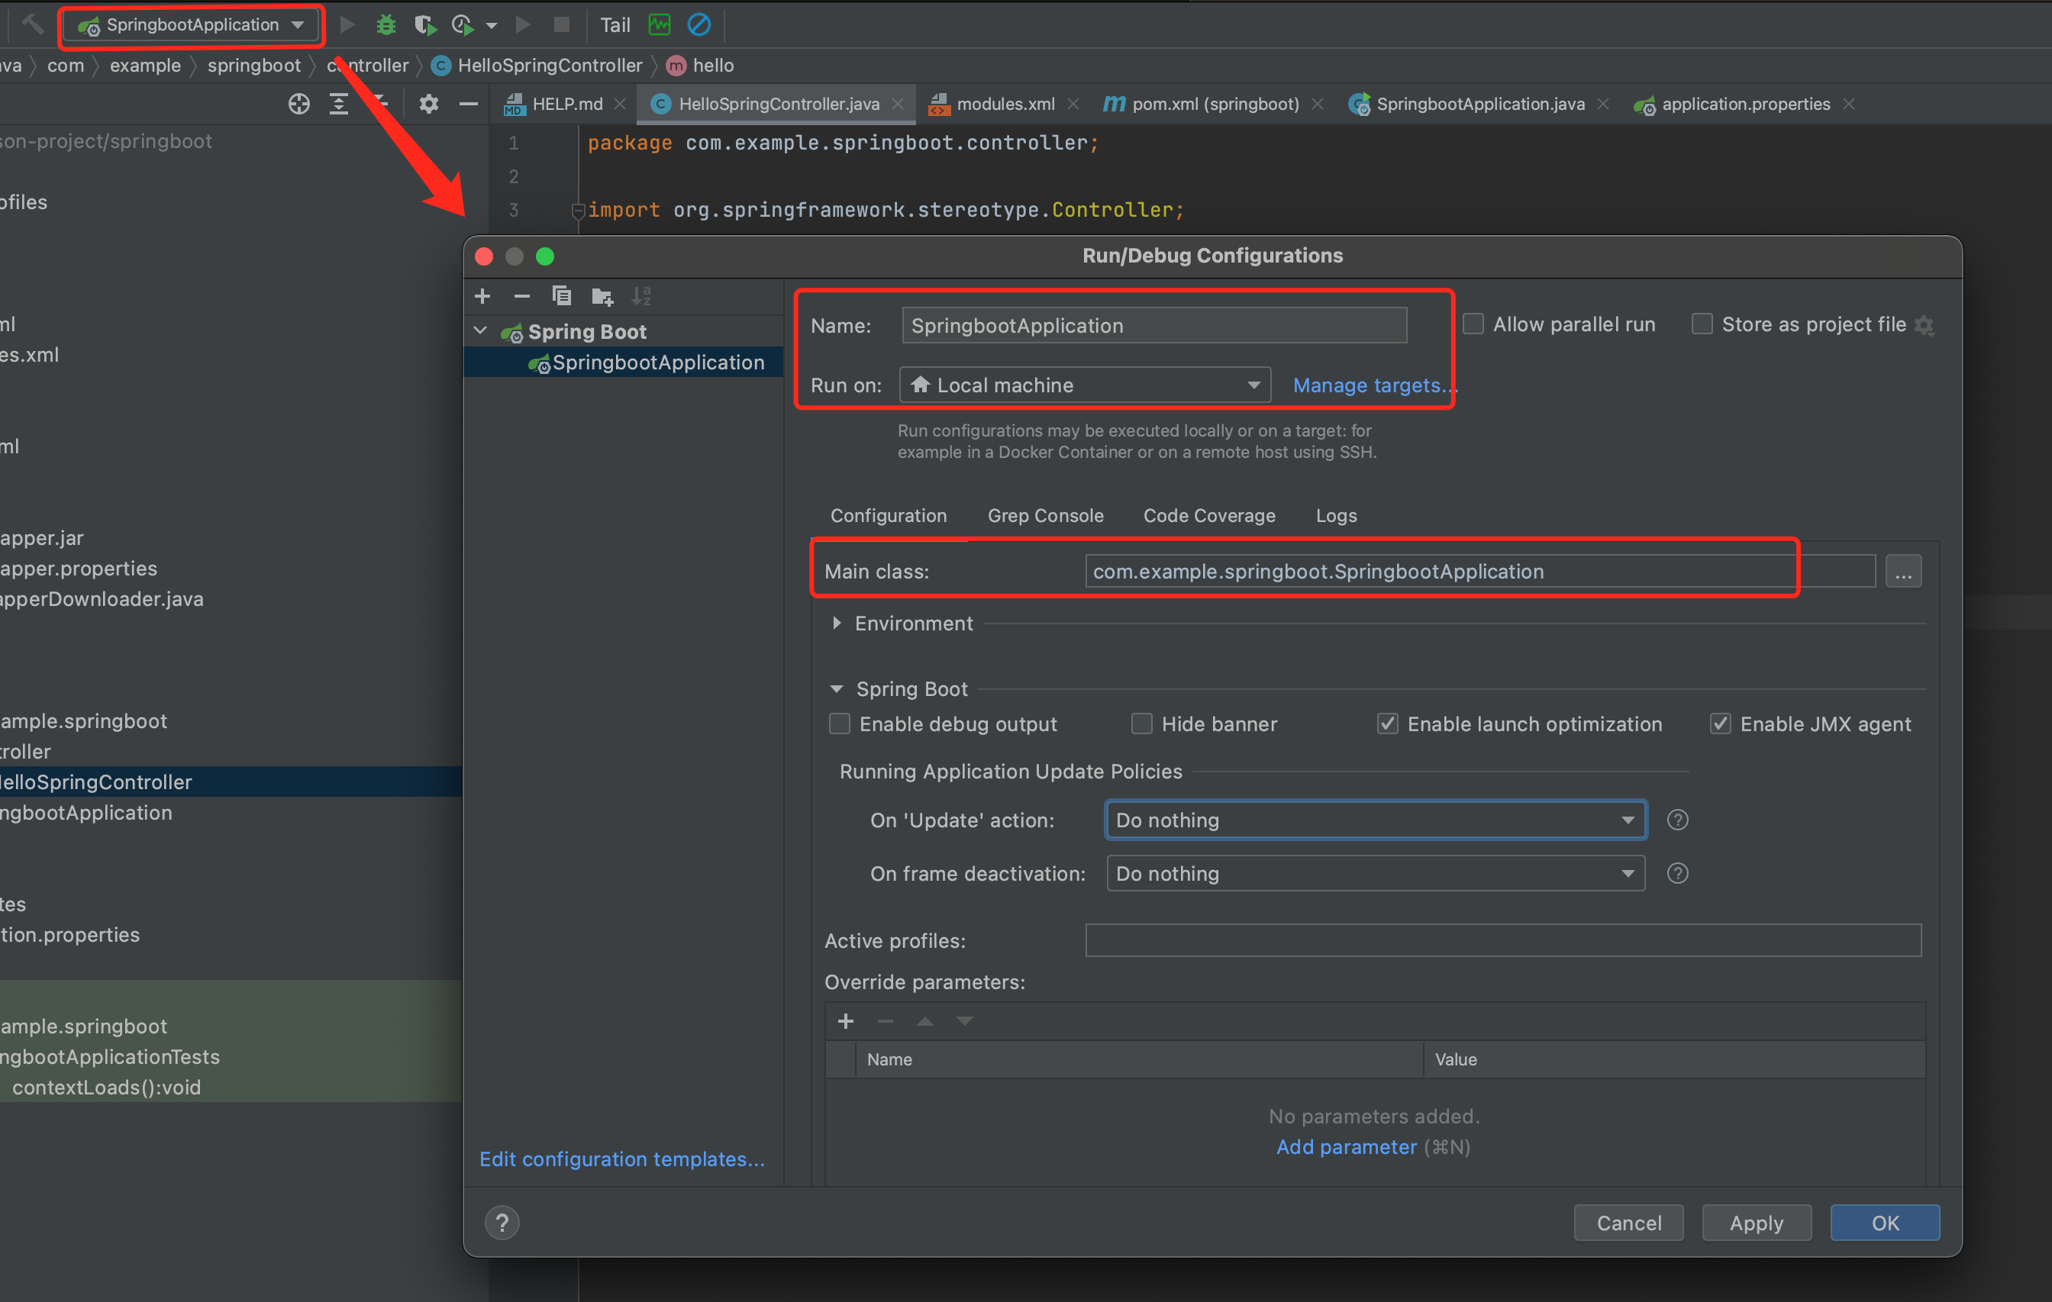Click the Apply button

pos(1756,1223)
